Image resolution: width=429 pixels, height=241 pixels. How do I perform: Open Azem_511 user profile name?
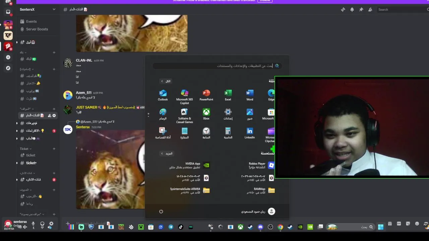tap(83, 93)
